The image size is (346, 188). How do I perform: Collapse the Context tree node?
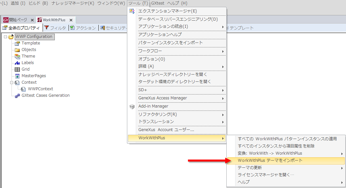[x=12, y=82]
